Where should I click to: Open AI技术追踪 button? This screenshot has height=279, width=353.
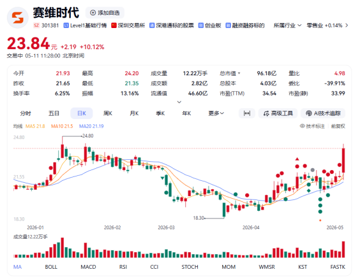pyautogui.click(x=323, y=113)
